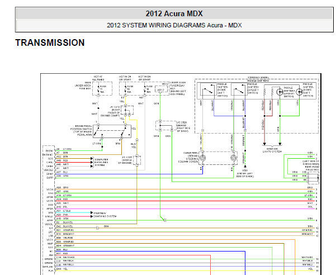Click the downshift switch LED symbol at far right
336x275 pixels.
(x=299, y=92)
